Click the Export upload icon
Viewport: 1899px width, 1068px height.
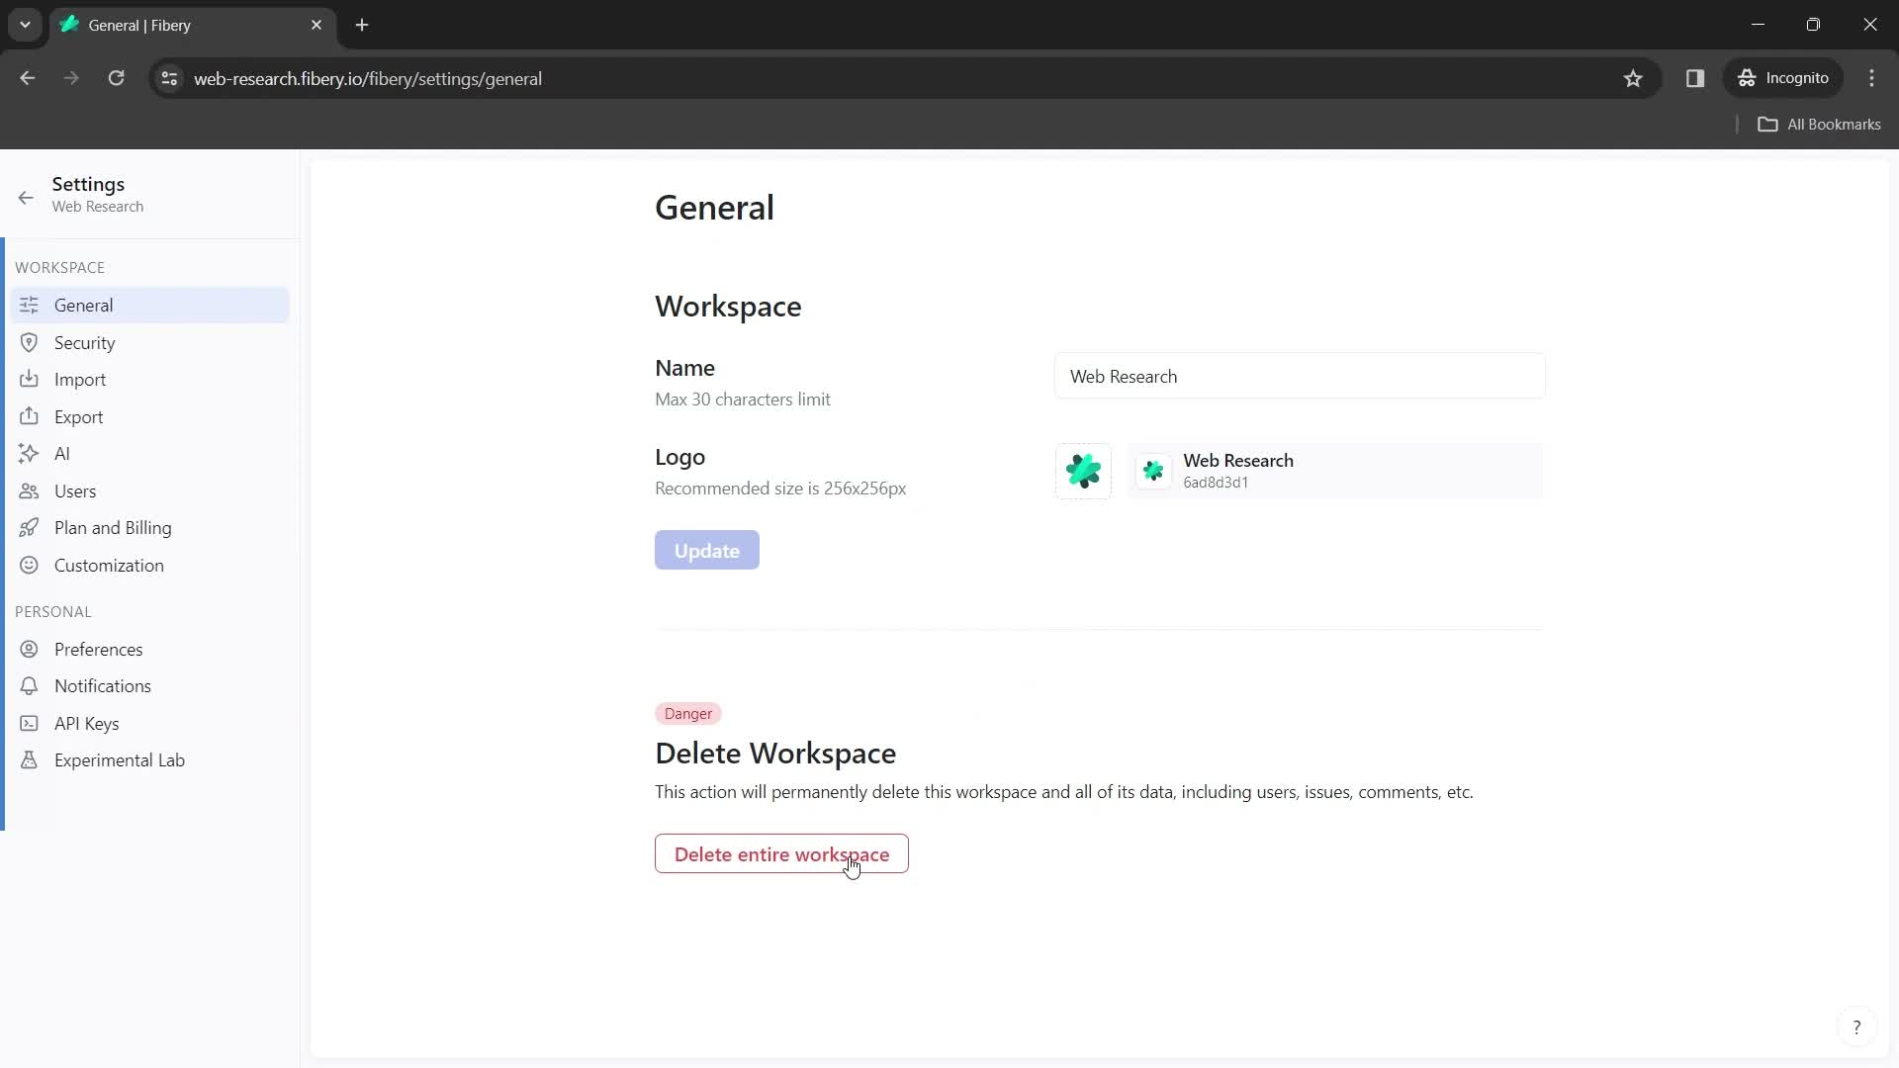(x=29, y=416)
